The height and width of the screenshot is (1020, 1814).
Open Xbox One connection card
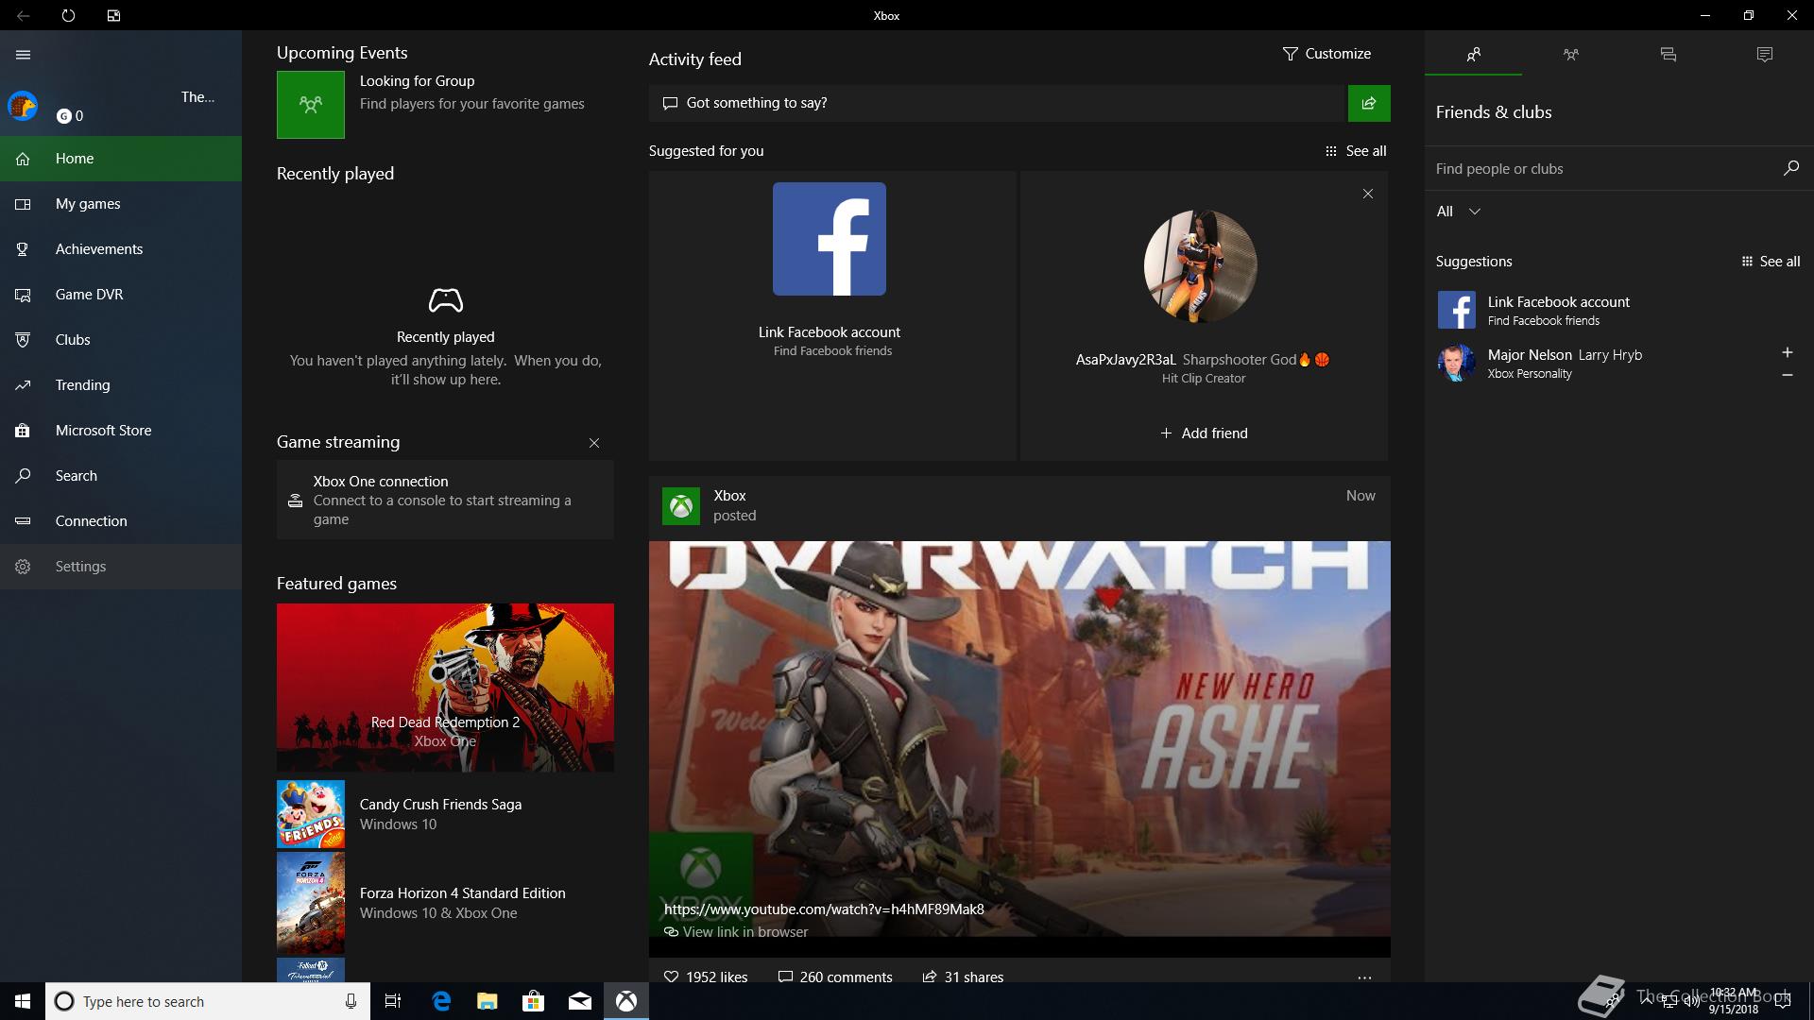(x=445, y=500)
